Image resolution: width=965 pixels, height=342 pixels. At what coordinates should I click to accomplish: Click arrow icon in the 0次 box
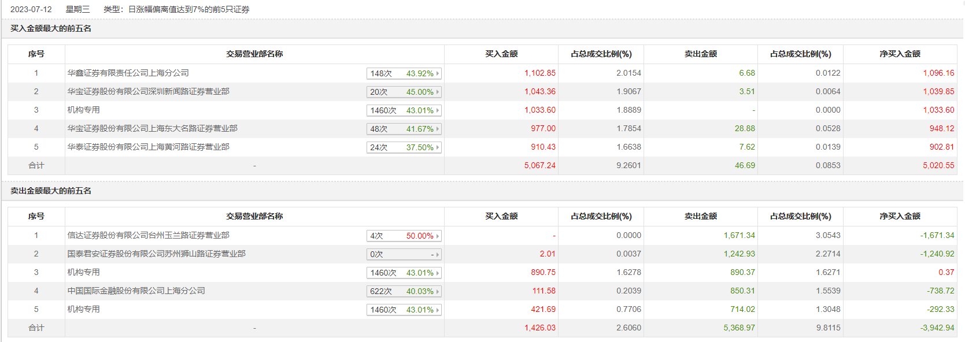[x=438, y=254]
